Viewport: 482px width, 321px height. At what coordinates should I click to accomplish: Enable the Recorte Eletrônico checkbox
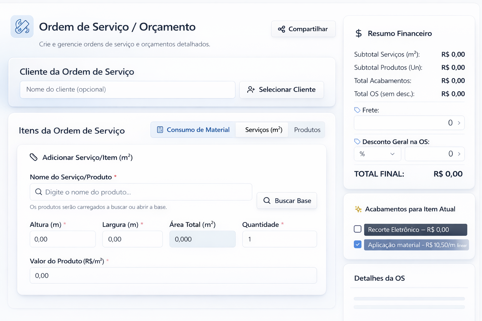(358, 229)
